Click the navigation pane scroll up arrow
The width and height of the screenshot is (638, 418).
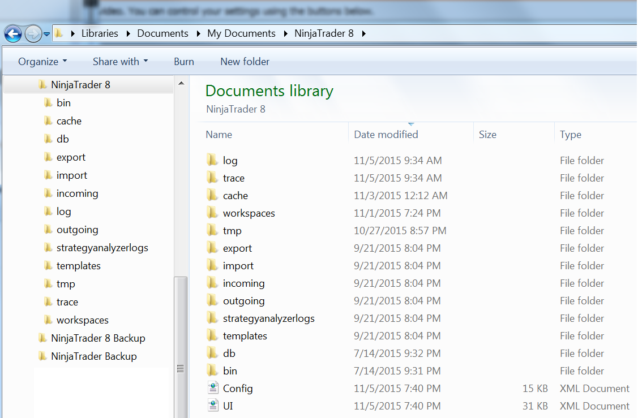click(x=182, y=83)
